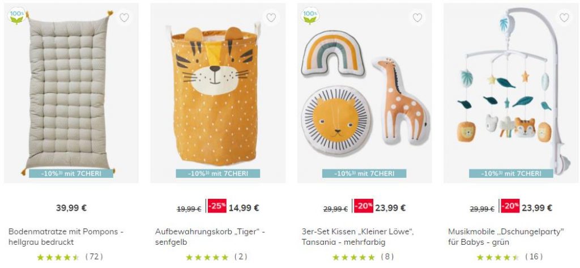Click the -20% badge on Musikmobile price

point(510,206)
